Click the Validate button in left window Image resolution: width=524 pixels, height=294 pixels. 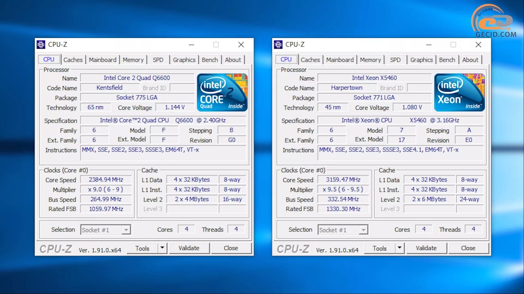pos(189,248)
